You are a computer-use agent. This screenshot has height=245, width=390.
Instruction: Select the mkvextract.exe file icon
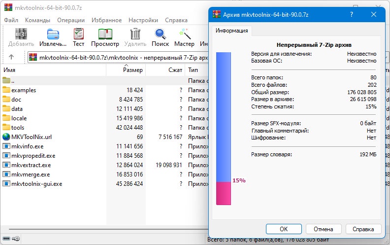tap(6, 165)
